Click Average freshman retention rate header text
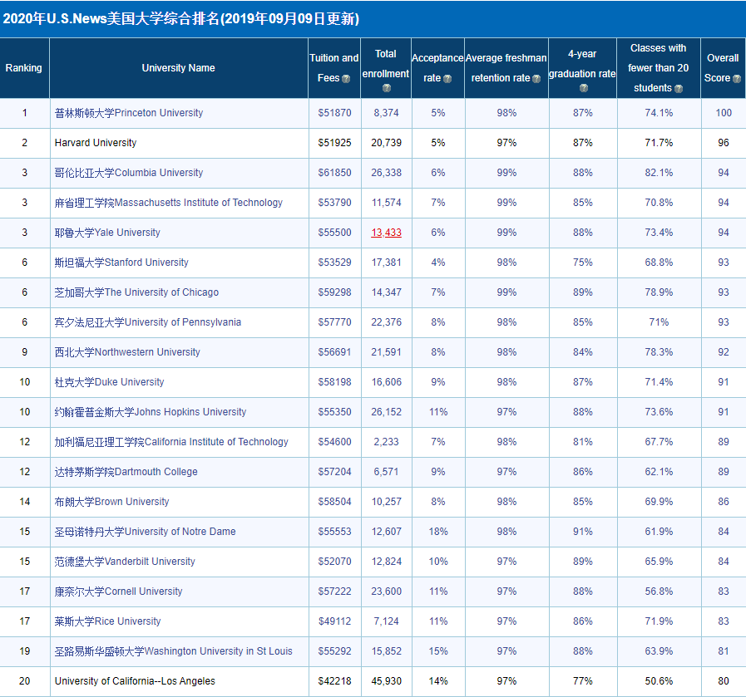746x697 pixels. [x=506, y=68]
